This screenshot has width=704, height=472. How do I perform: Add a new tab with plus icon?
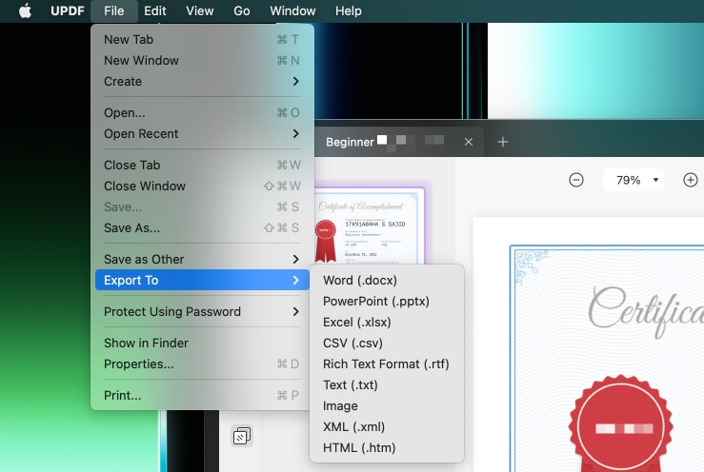click(x=503, y=142)
